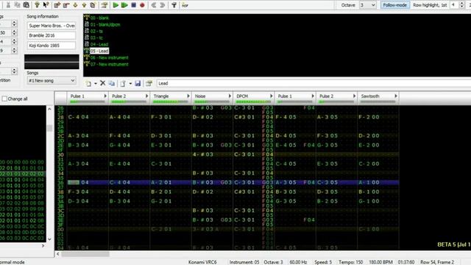Copy selection using the toolbar copy icon
The width and height of the screenshot is (471, 265).
click(18, 5)
